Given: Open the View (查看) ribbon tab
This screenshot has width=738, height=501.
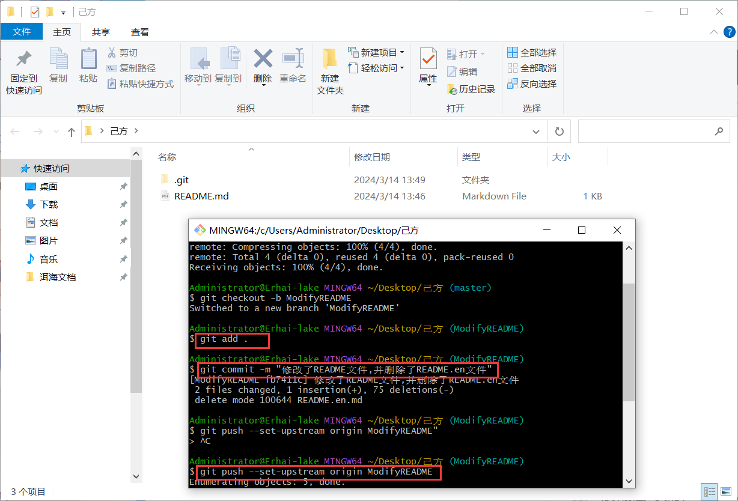Looking at the screenshot, I should coord(140,32).
